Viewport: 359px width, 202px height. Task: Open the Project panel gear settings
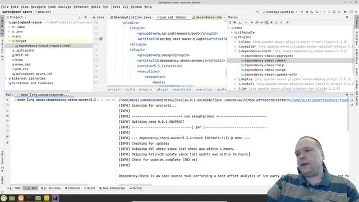click(x=86, y=17)
